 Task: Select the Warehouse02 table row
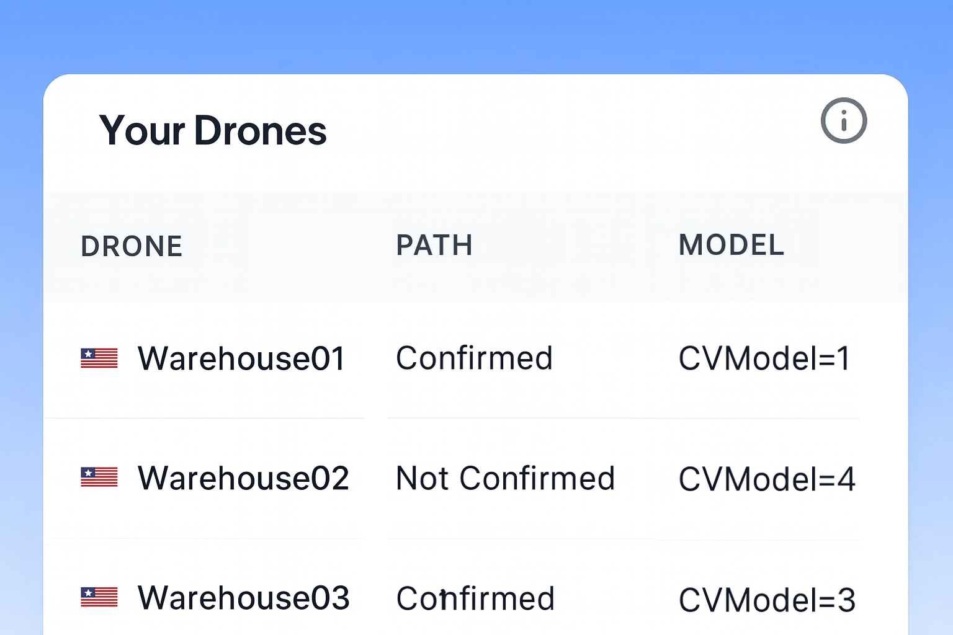click(x=476, y=478)
